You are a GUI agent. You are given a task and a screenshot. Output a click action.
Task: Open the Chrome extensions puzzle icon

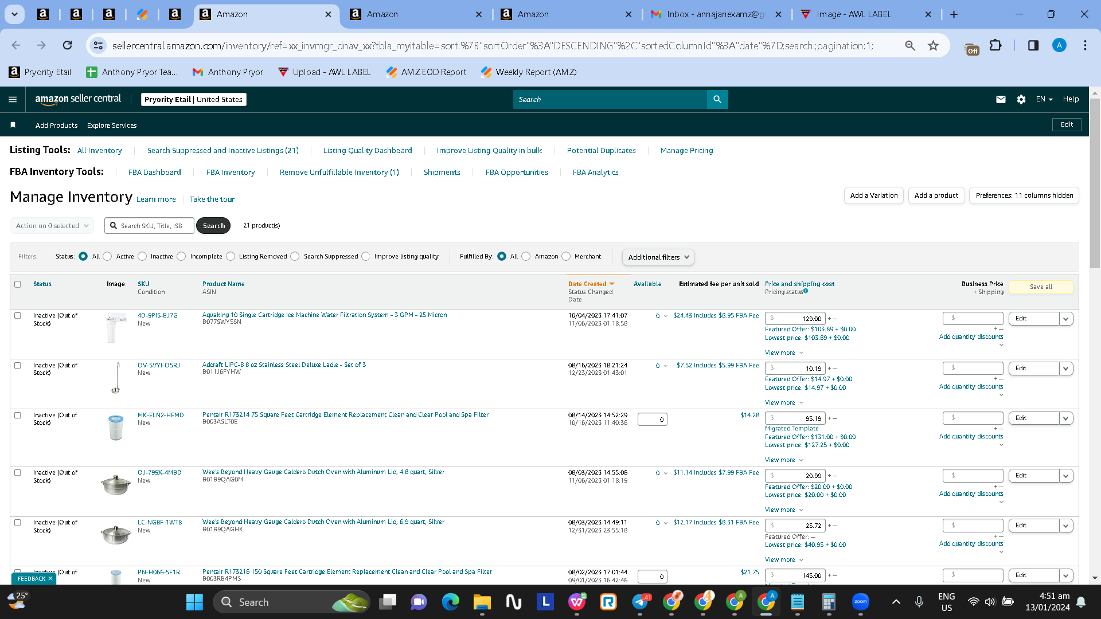click(x=996, y=45)
